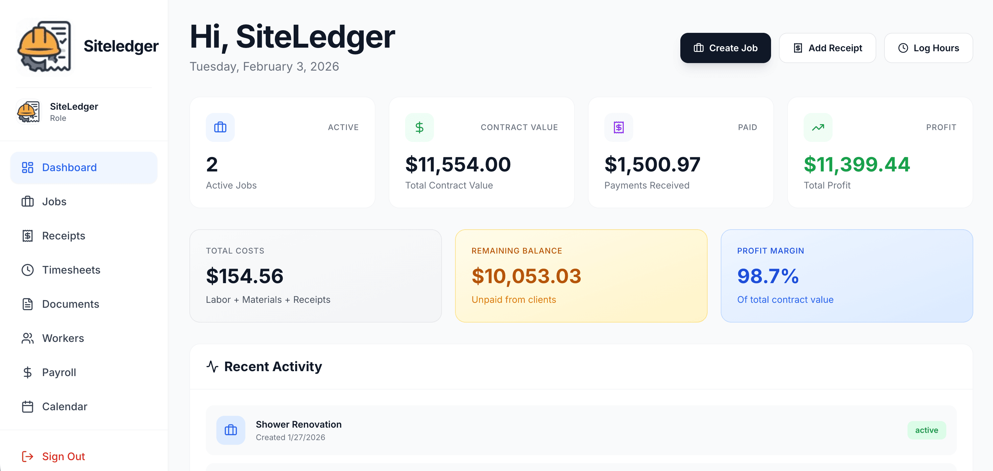The image size is (993, 471).
Task: Open Receipts via its receipt icon
Action: [27, 235]
